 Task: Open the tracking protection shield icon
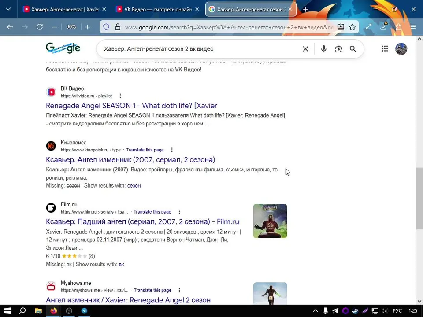pos(106,27)
